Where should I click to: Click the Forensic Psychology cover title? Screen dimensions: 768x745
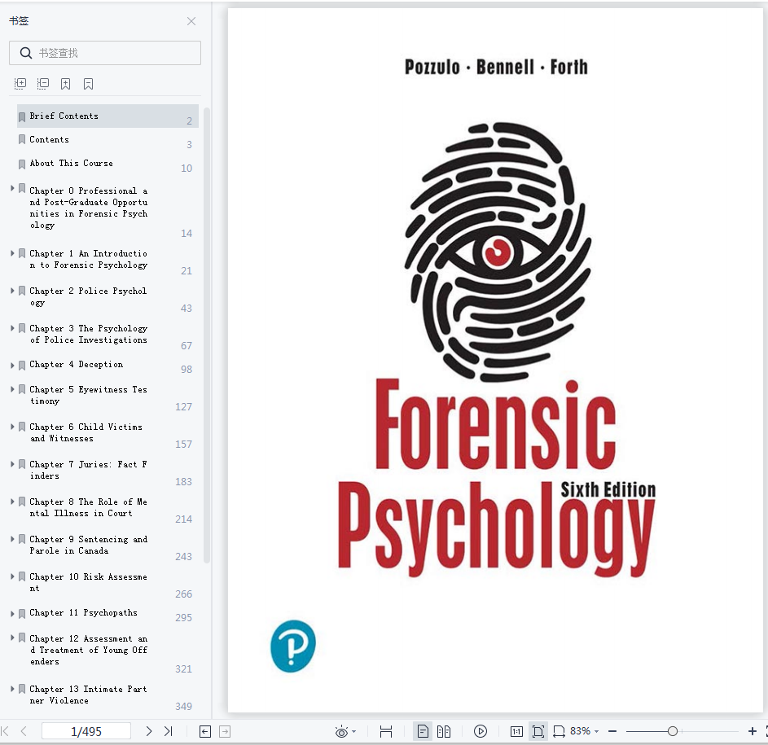coord(496,476)
